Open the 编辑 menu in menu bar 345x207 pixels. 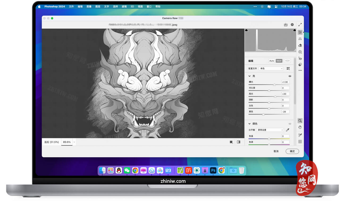(80, 7)
